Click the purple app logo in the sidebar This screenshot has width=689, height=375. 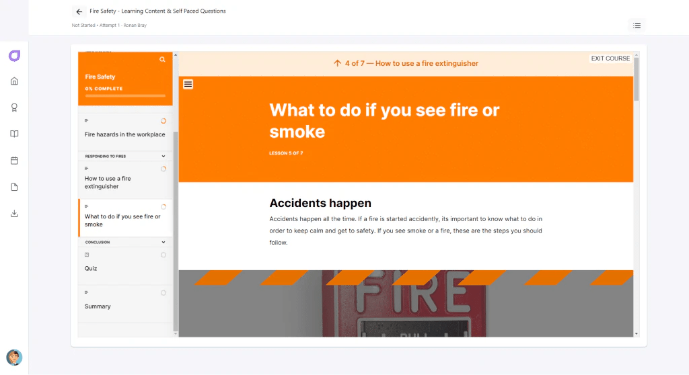(x=15, y=56)
